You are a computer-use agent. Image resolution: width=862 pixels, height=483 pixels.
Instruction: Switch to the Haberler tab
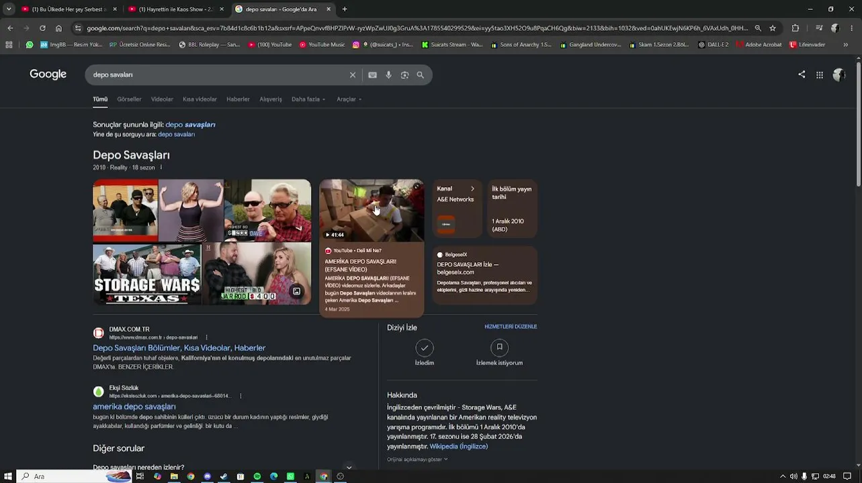[238, 99]
